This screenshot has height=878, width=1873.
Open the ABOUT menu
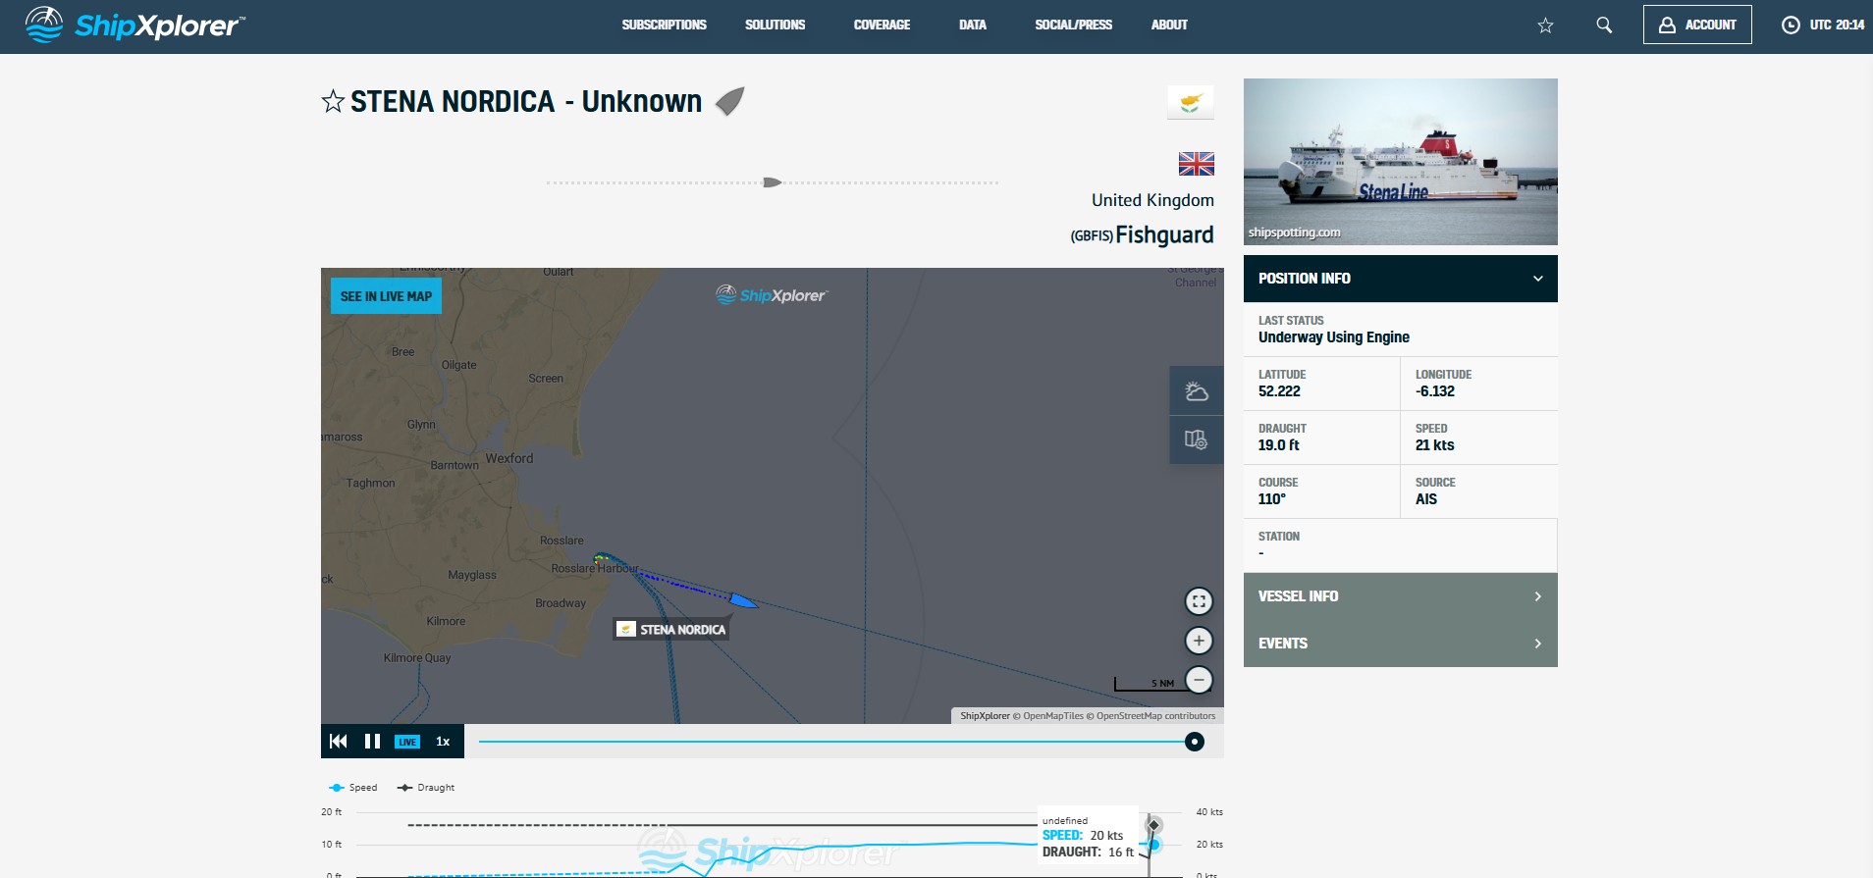click(1169, 25)
